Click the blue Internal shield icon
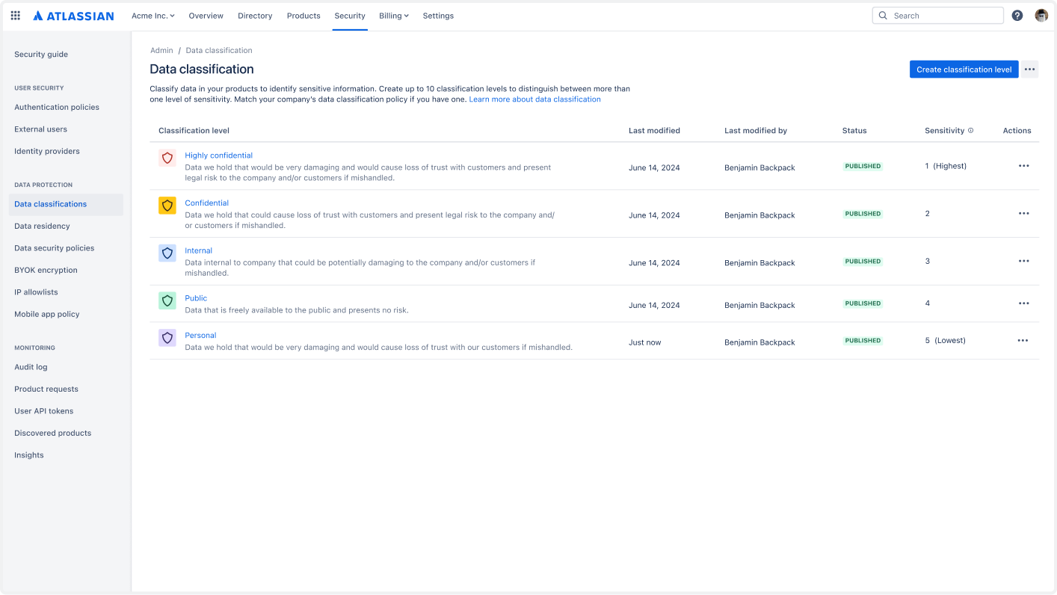 click(167, 253)
